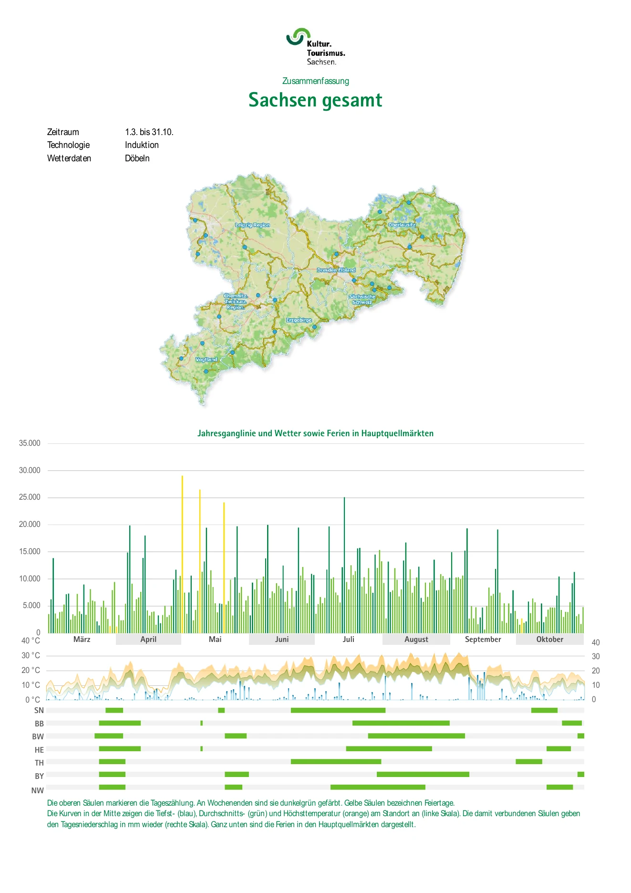
Task: Click the 'Juli' month label
Action: [x=349, y=640]
